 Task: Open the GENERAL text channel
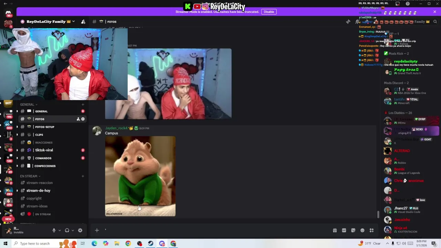coord(52,111)
